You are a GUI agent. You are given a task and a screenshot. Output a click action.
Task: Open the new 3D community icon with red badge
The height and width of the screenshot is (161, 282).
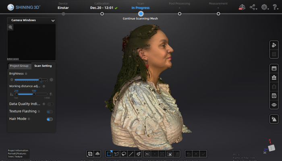242,7
